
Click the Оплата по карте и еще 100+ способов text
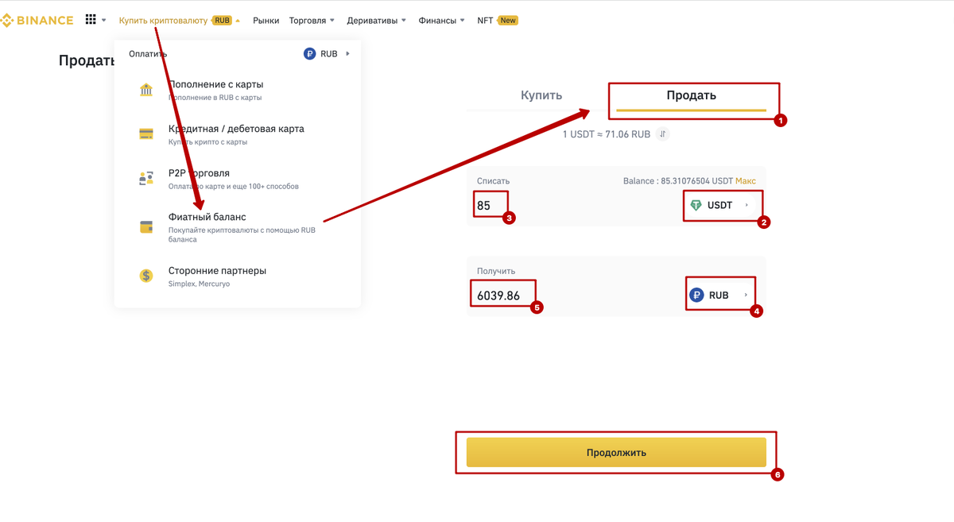[234, 186]
